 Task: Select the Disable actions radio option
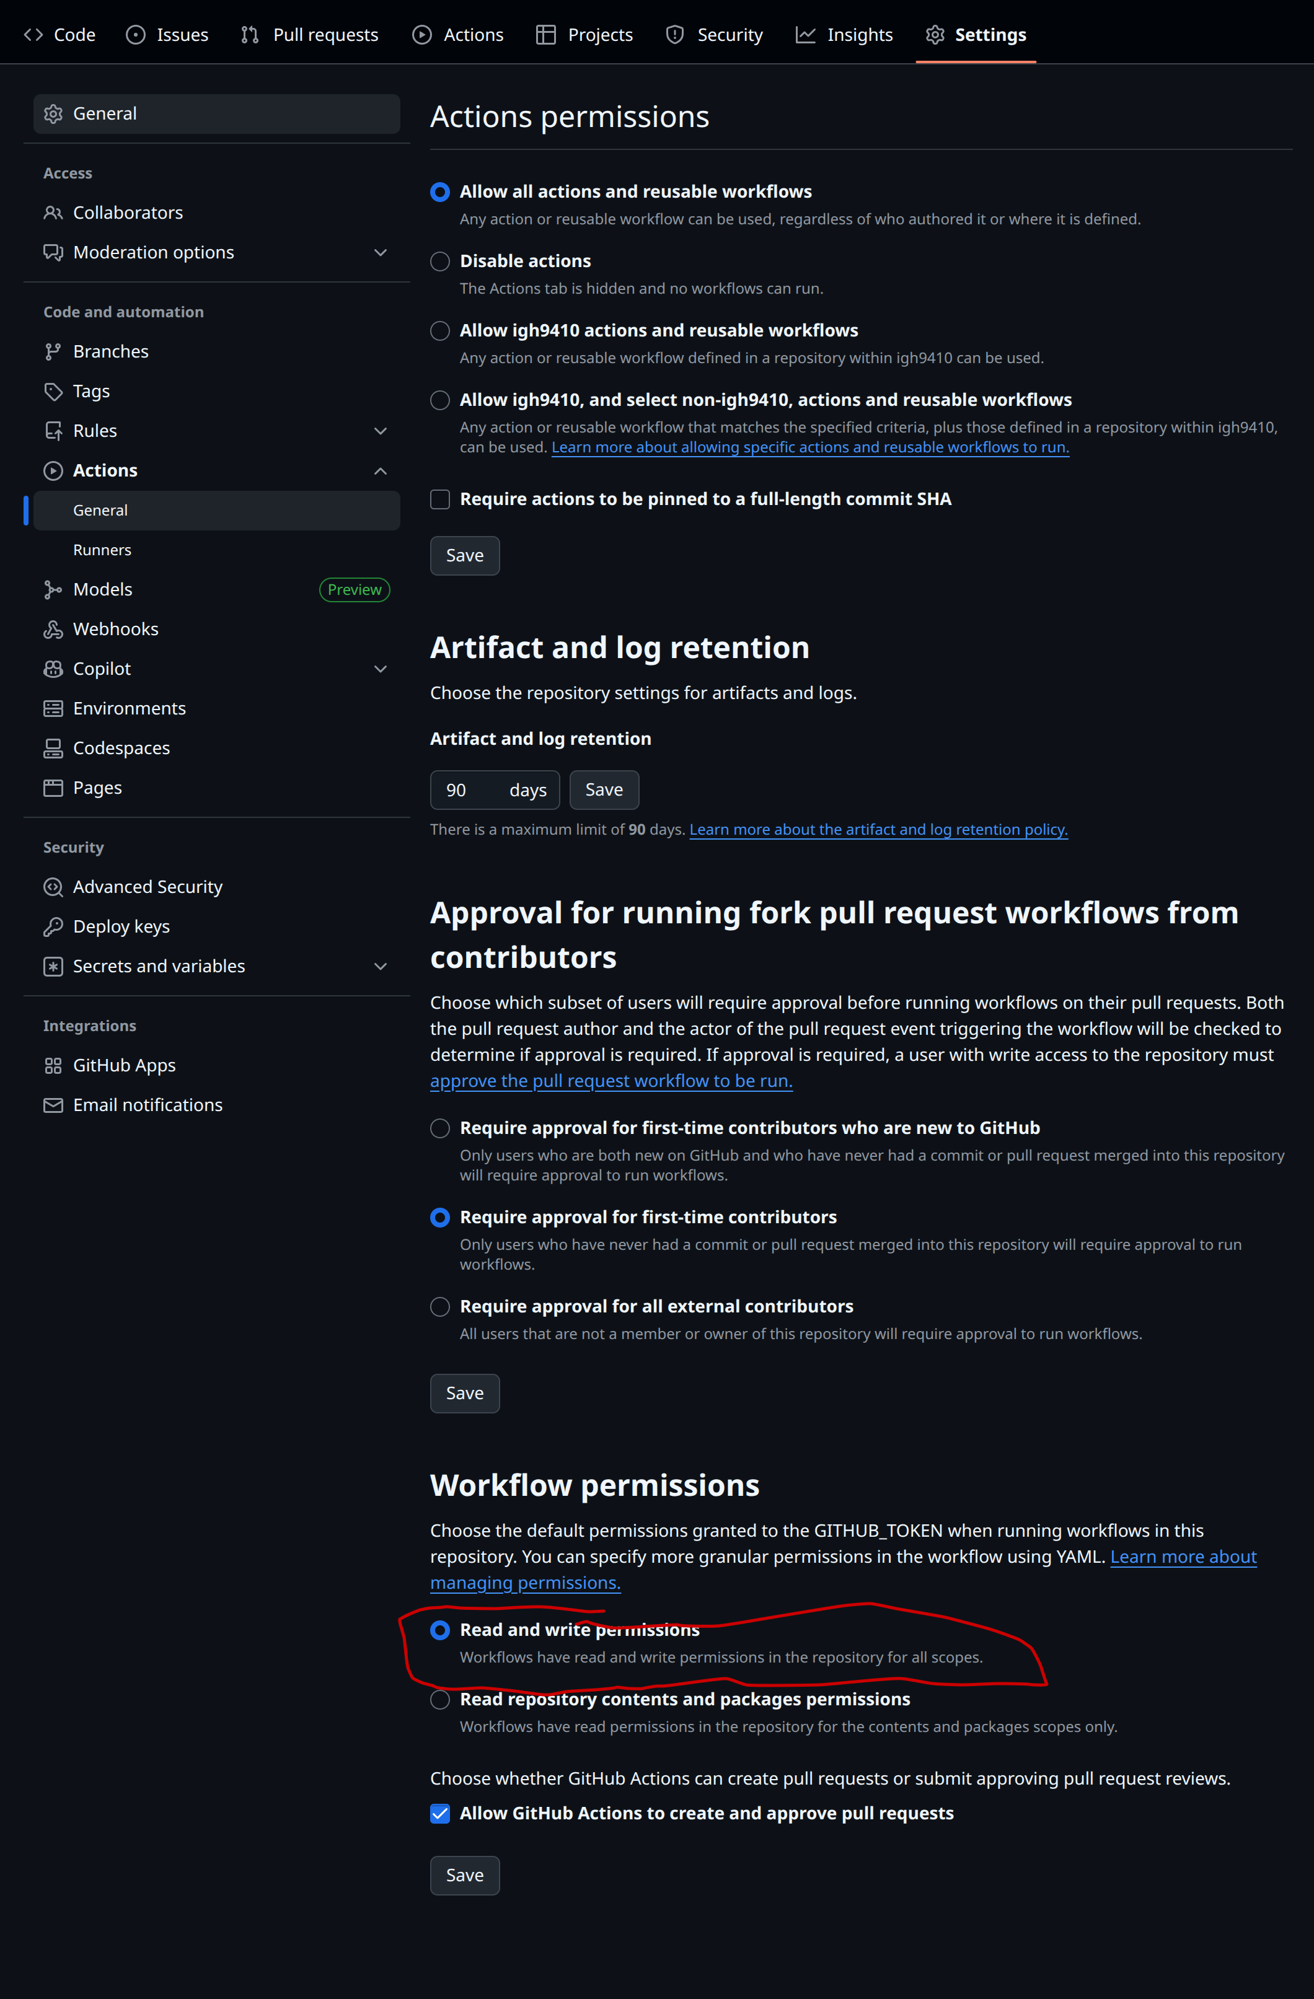click(440, 261)
